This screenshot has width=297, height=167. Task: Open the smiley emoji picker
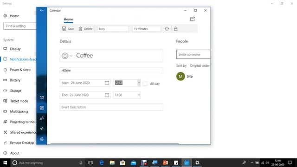[67, 56]
